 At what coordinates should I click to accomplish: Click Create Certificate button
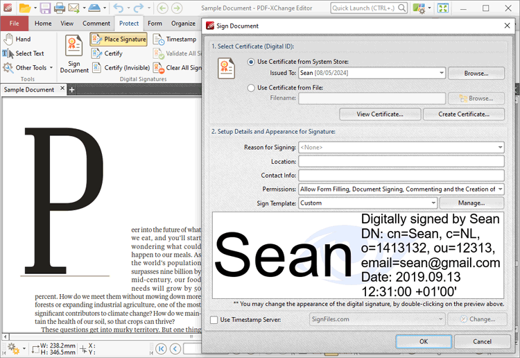[464, 114]
